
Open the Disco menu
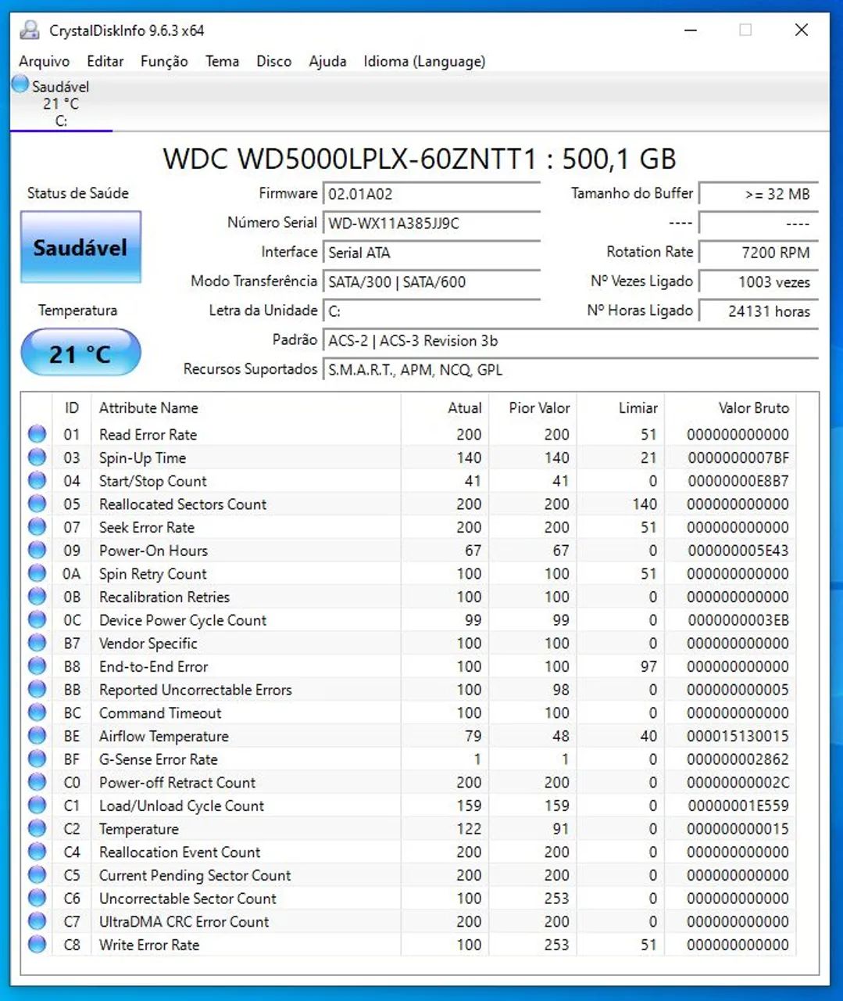pyautogui.click(x=274, y=61)
